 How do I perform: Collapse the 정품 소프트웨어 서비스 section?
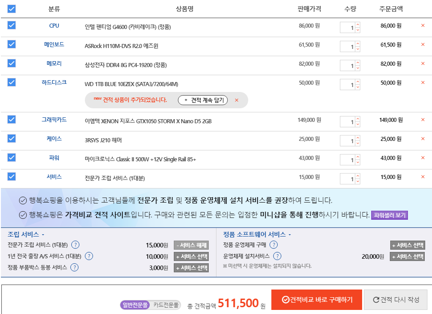click(290, 235)
